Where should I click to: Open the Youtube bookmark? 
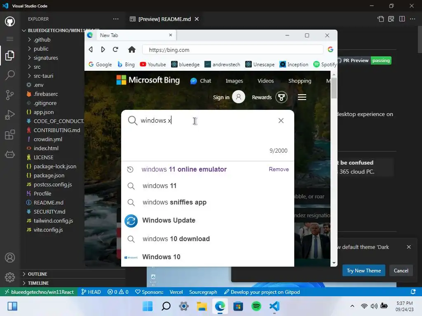(x=153, y=65)
